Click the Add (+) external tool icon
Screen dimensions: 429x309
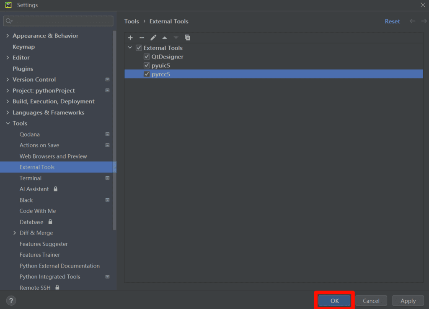click(130, 38)
